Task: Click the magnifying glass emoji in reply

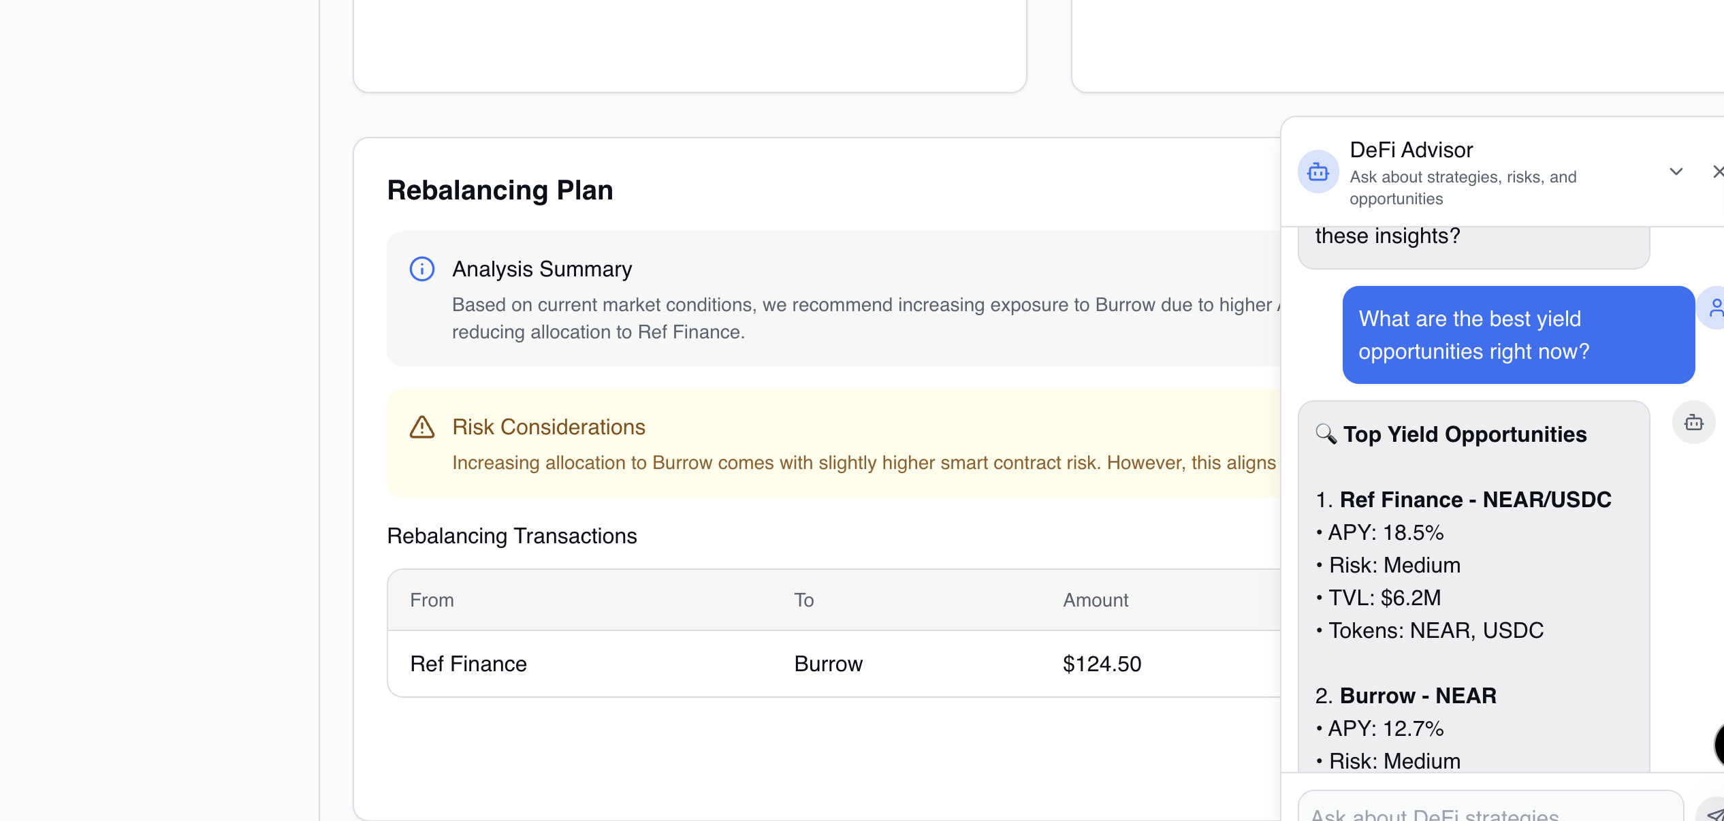Action: [x=1326, y=434]
